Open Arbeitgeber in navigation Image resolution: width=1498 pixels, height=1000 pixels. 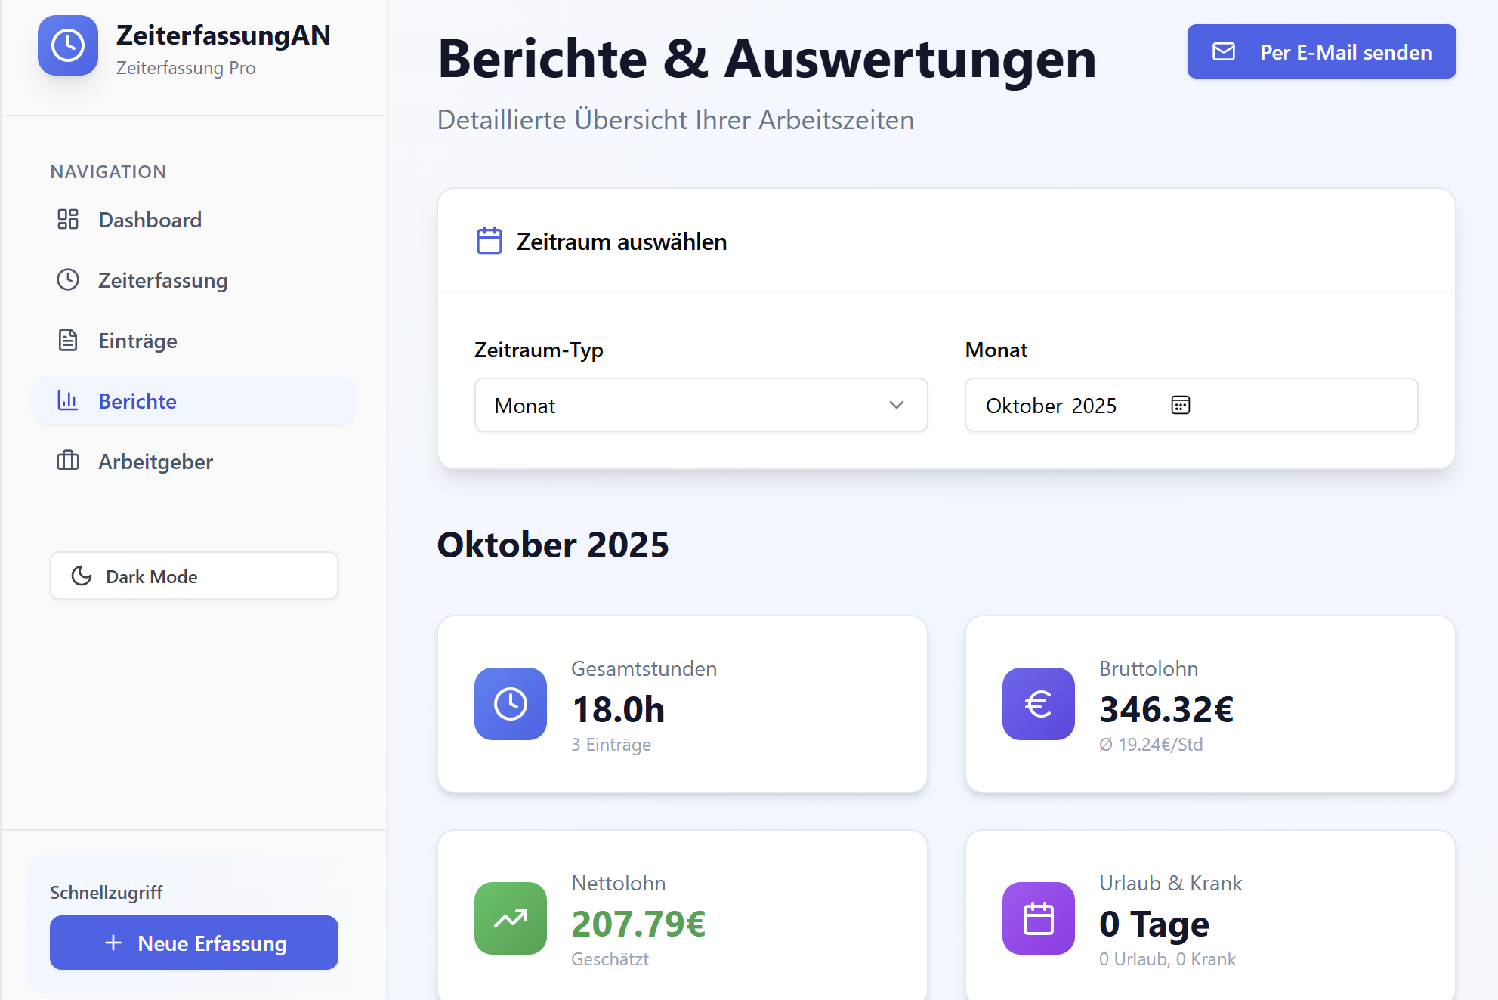pyautogui.click(x=194, y=461)
